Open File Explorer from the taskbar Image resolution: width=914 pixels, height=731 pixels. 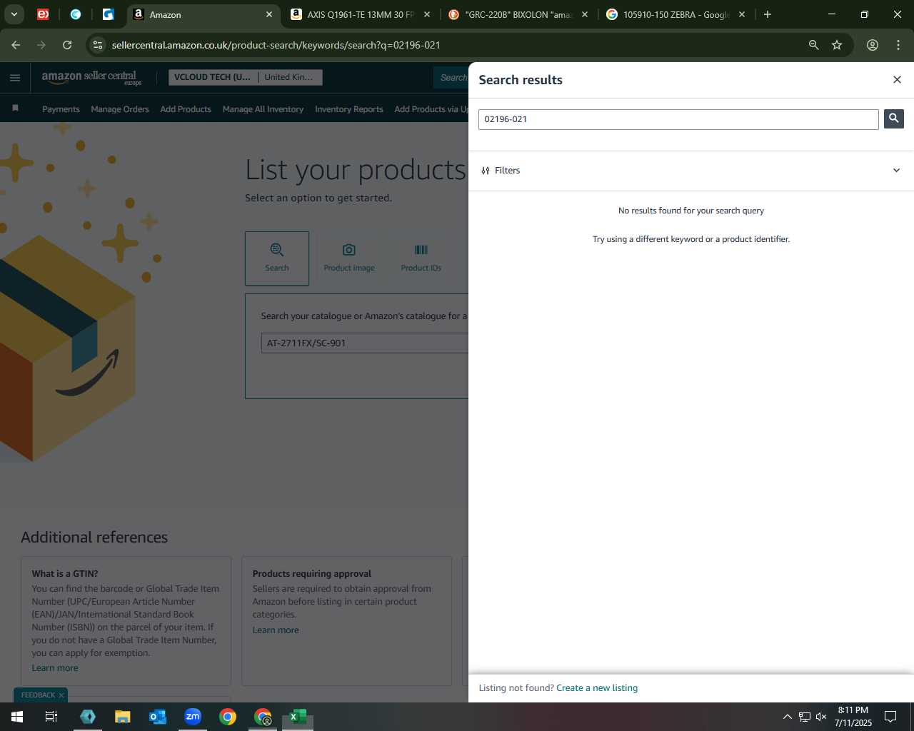point(123,717)
